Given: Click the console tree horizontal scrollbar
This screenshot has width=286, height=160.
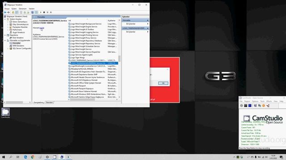Looking at the screenshot, I should pos(15,102).
